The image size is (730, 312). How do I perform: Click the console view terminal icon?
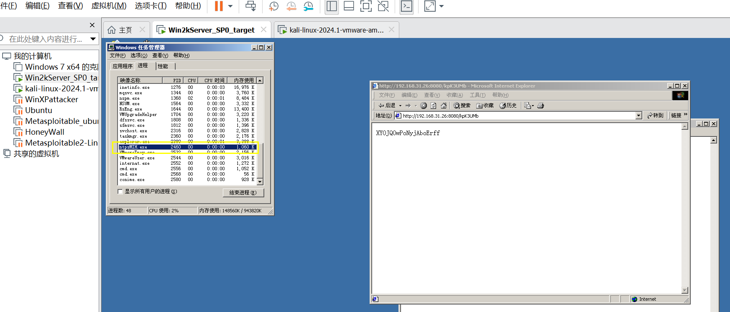[406, 6]
